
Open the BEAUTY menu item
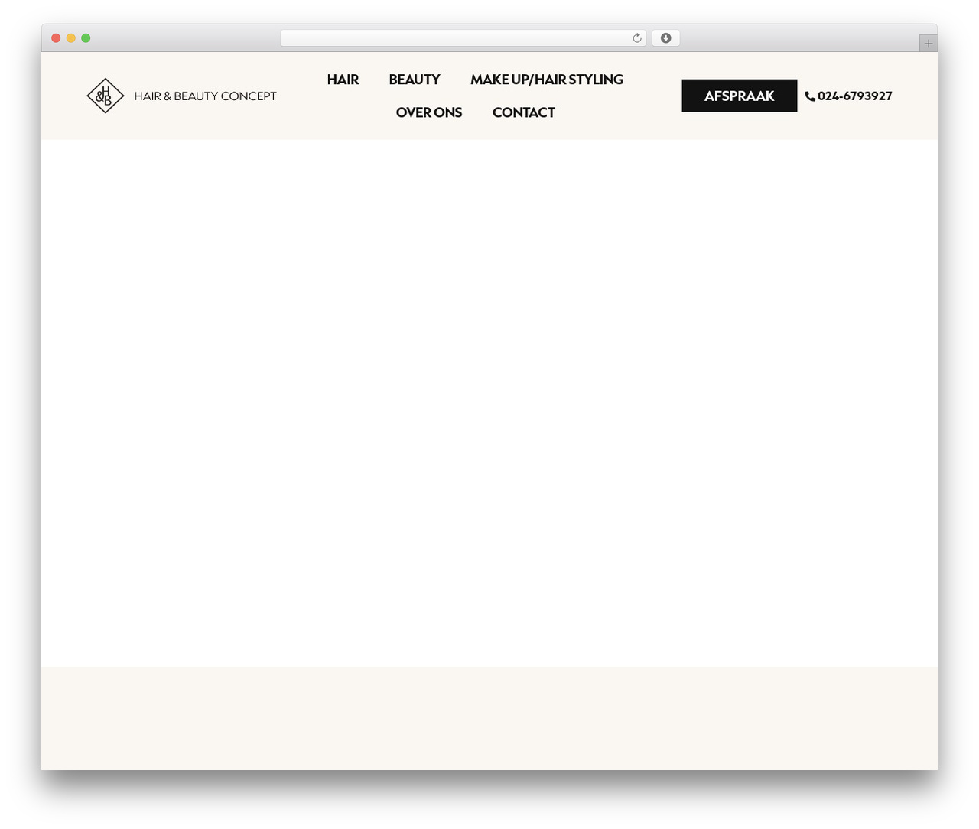tap(415, 80)
